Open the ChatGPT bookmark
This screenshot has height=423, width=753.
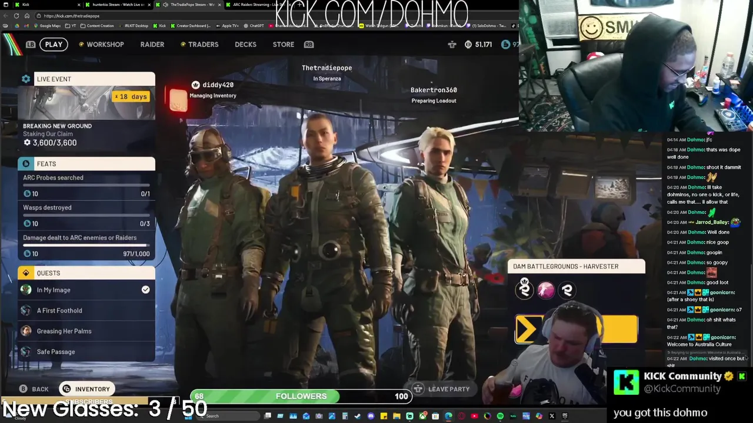coord(254,26)
